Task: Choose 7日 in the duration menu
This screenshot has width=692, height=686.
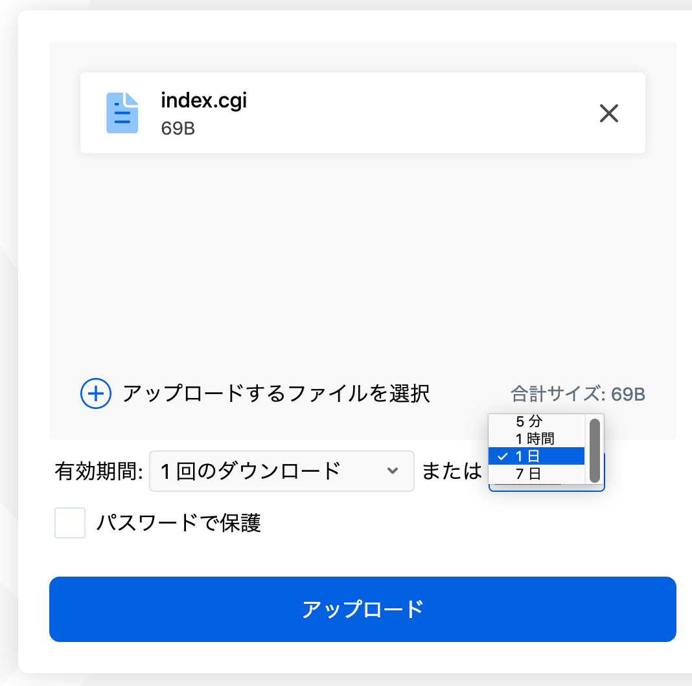Action: [538, 474]
